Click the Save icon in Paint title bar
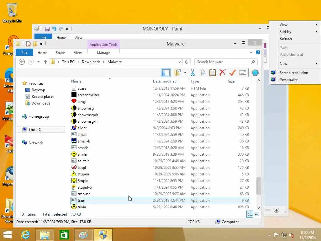 point(47,29)
